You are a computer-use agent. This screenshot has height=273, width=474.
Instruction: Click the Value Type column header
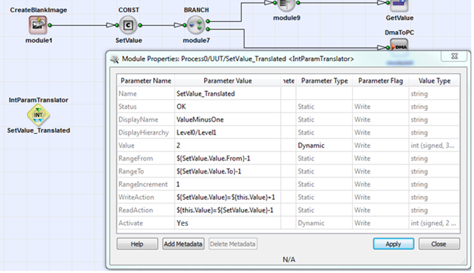(x=434, y=80)
